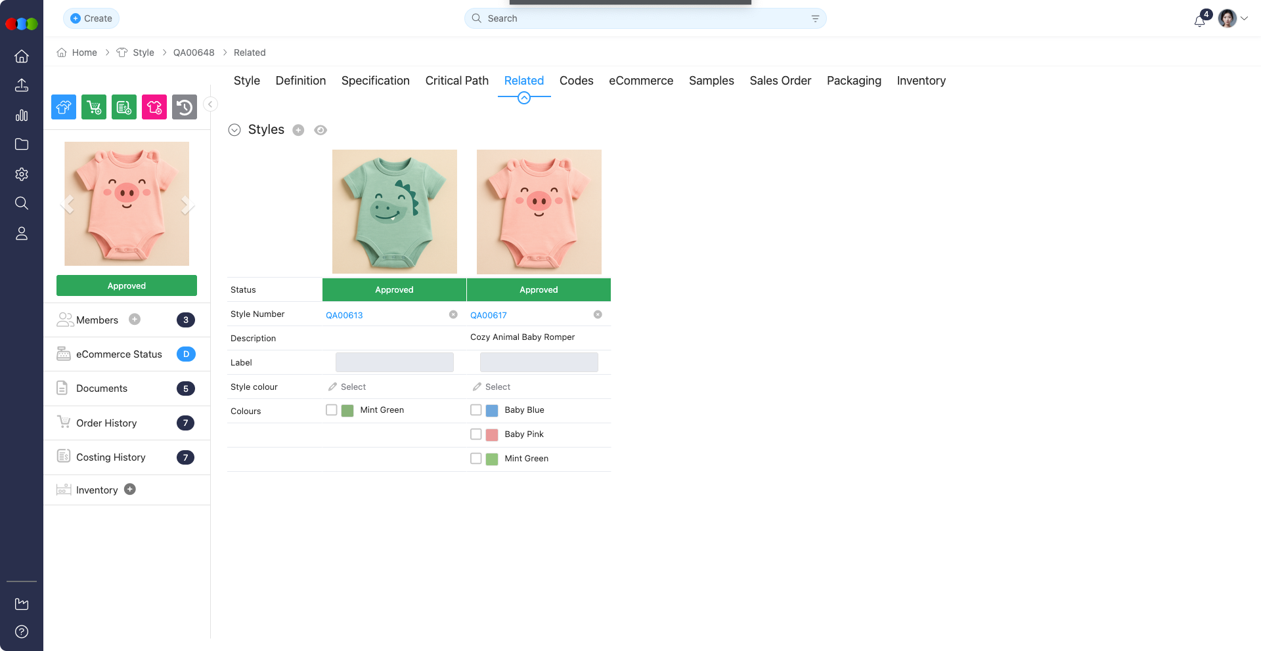The width and height of the screenshot is (1261, 651).
Task: Open notifications bell icon
Action: (1200, 20)
